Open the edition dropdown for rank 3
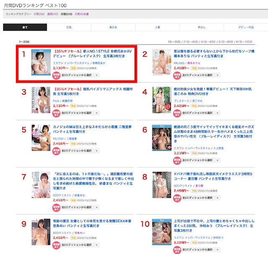The height and width of the screenshot is (254, 268). [80, 113]
